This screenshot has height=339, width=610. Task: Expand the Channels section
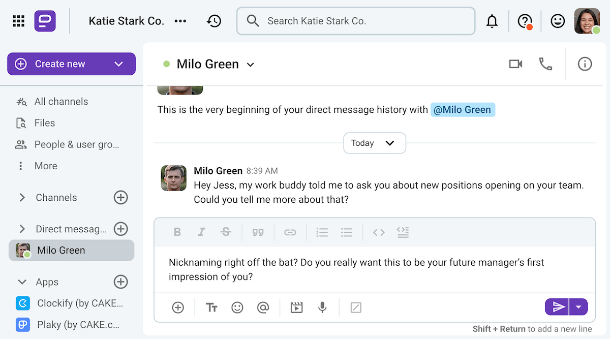point(21,198)
